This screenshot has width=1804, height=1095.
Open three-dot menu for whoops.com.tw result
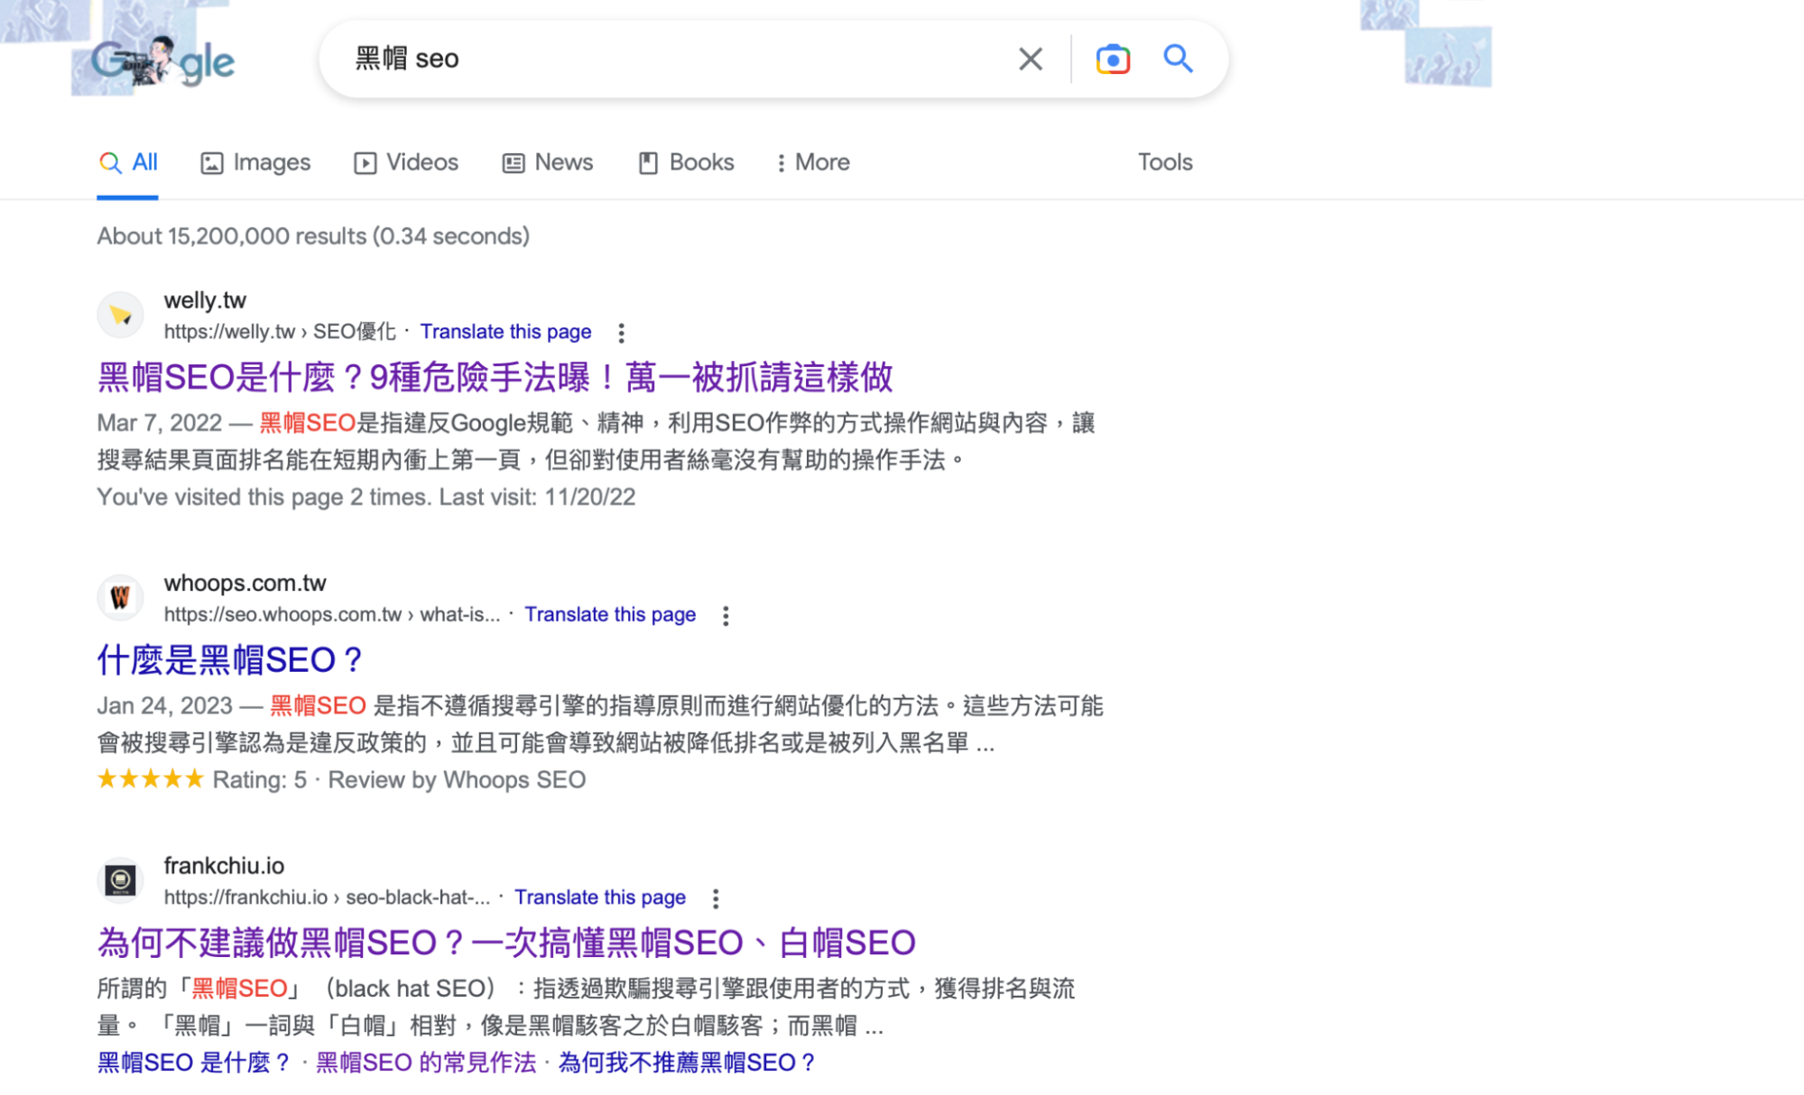point(726,615)
